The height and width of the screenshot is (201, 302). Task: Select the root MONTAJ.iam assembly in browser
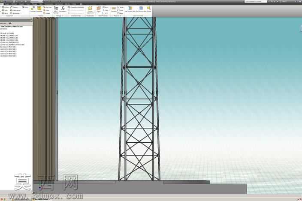pyautogui.click(x=12, y=27)
